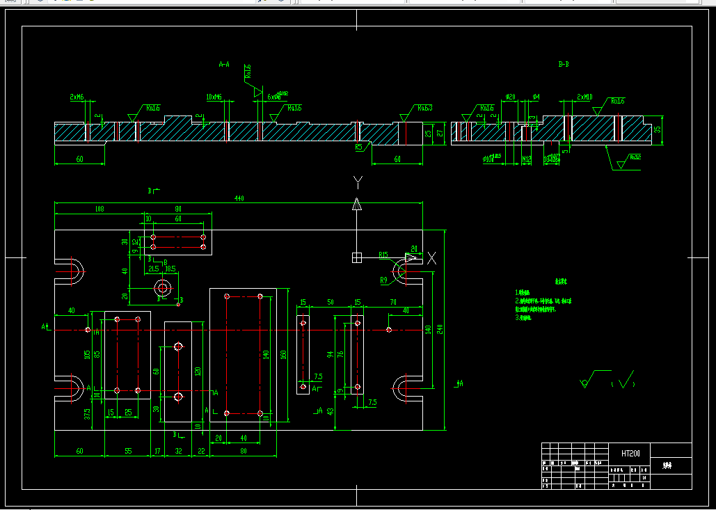This screenshot has width=716, height=510.
Task: Select the A-A section view label
Action: tap(224, 65)
